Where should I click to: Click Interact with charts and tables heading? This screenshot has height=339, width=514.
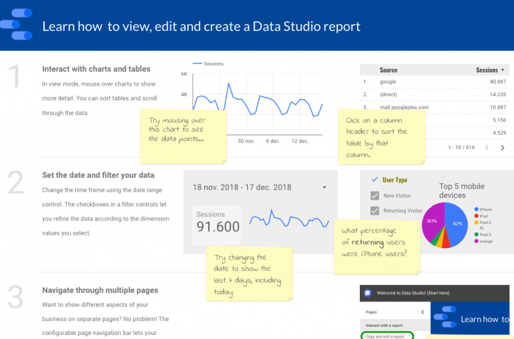pos(96,69)
